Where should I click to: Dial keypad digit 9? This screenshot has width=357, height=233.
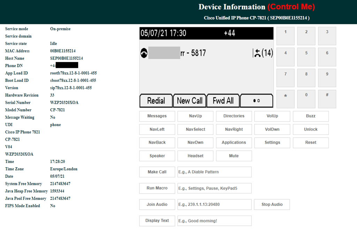pos(327,78)
